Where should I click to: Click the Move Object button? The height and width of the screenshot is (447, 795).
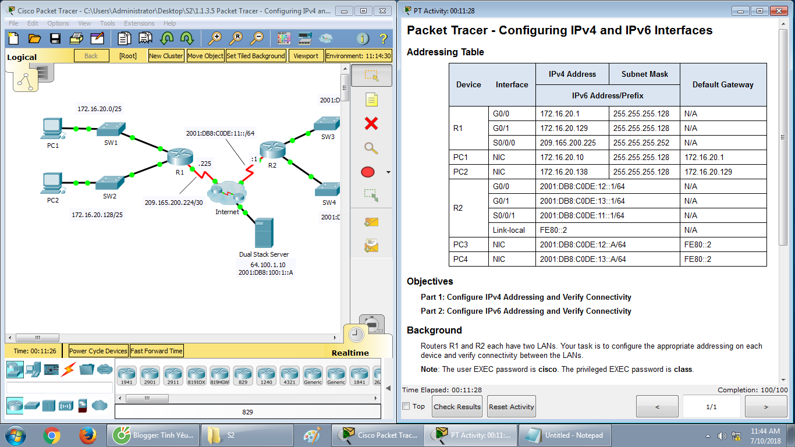click(205, 56)
